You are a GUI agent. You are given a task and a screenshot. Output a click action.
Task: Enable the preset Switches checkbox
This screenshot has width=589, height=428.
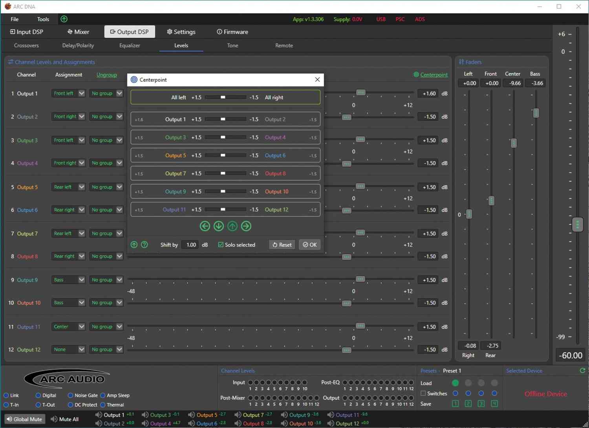tap(423, 393)
